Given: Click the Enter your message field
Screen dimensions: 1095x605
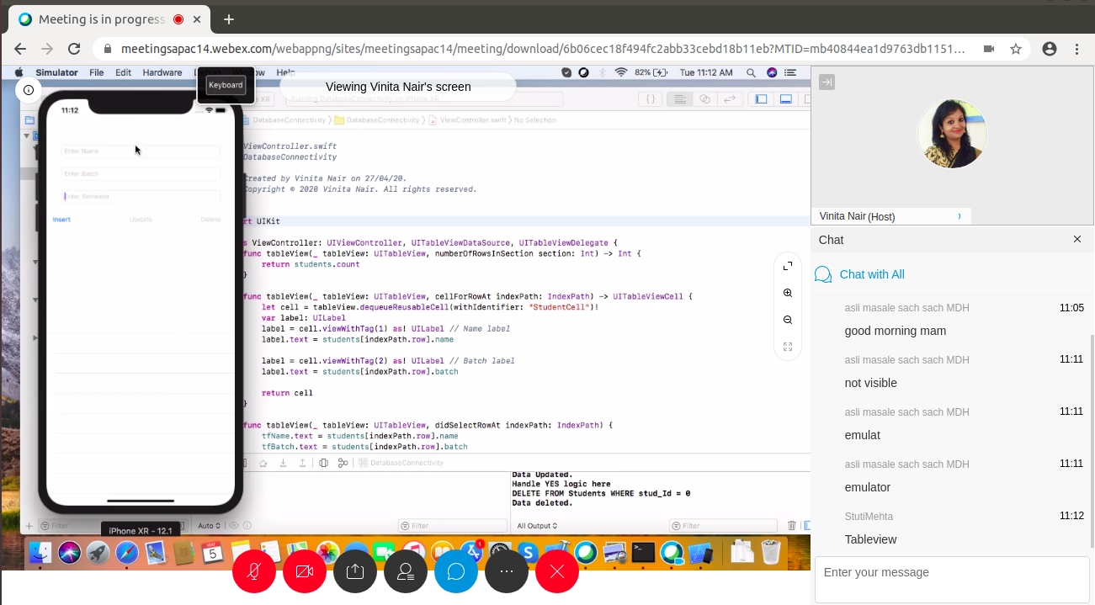Looking at the screenshot, I should pos(951,579).
